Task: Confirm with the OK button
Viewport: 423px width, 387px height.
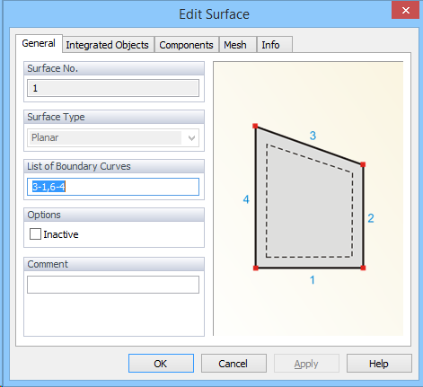Action: [161, 364]
